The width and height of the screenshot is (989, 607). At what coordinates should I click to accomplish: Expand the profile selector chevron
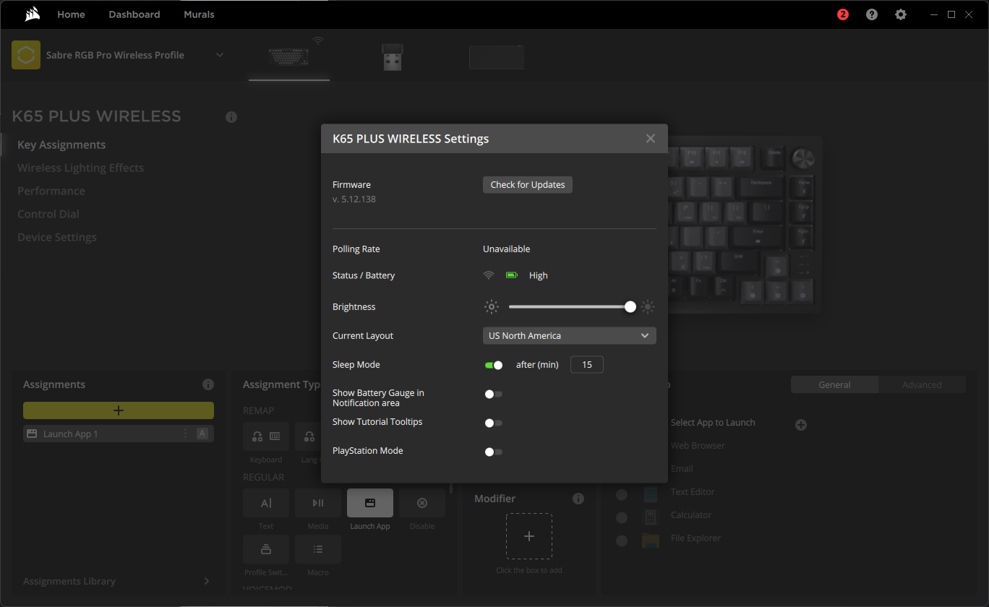[x=220, y=55]
